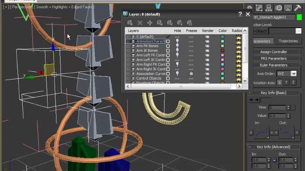Open the Axis Order XYZ dropdown
Screen dimensions: 305x171
(294, 74)
